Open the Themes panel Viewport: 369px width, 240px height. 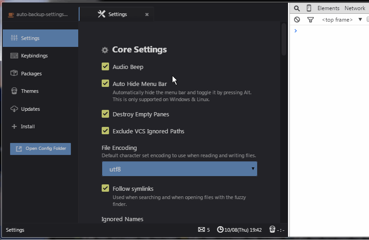[40, 91]
